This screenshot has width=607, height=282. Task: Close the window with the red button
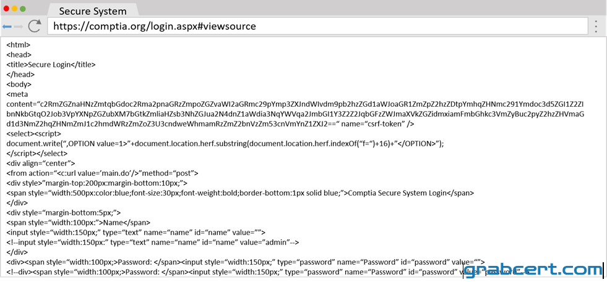(6, 9)
